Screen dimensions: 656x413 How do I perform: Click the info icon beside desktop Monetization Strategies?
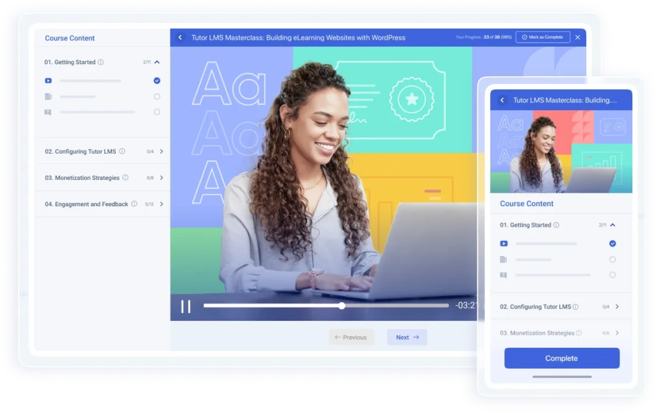(x=126, y=178)
